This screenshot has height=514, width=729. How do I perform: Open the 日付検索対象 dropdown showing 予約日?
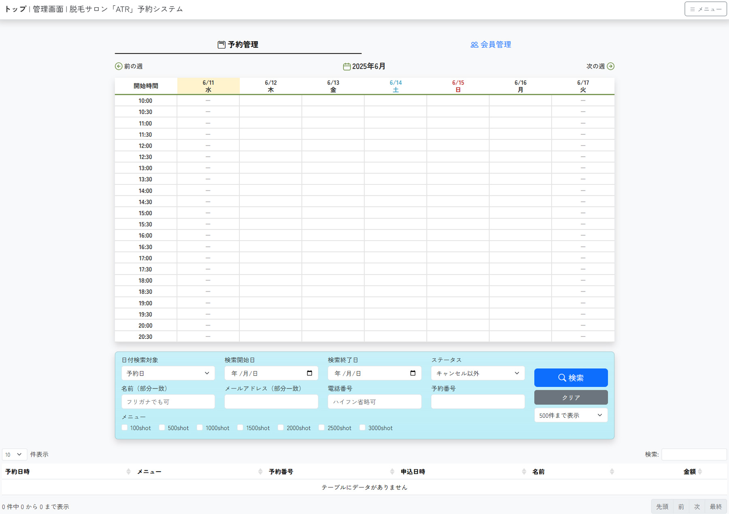168,373
